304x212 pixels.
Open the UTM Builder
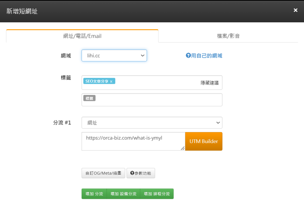(x=204, y=141)
